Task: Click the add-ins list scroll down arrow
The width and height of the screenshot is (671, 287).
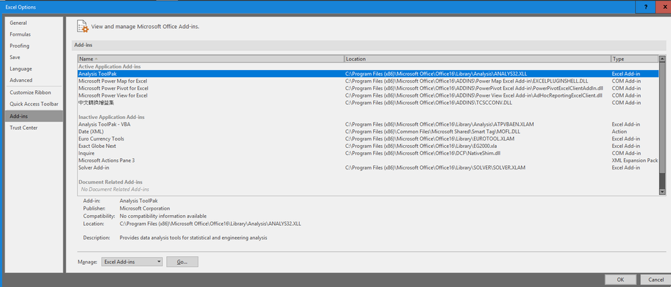Action: click(x=662, y=192)
